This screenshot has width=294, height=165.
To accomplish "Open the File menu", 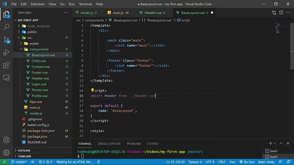I will click(14, 4).
